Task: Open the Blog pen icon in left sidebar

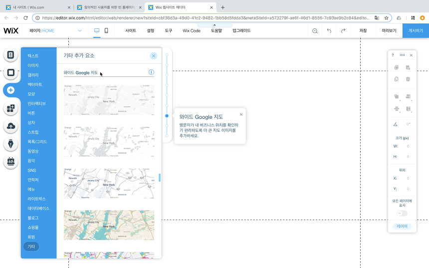Action: [10, 144]
